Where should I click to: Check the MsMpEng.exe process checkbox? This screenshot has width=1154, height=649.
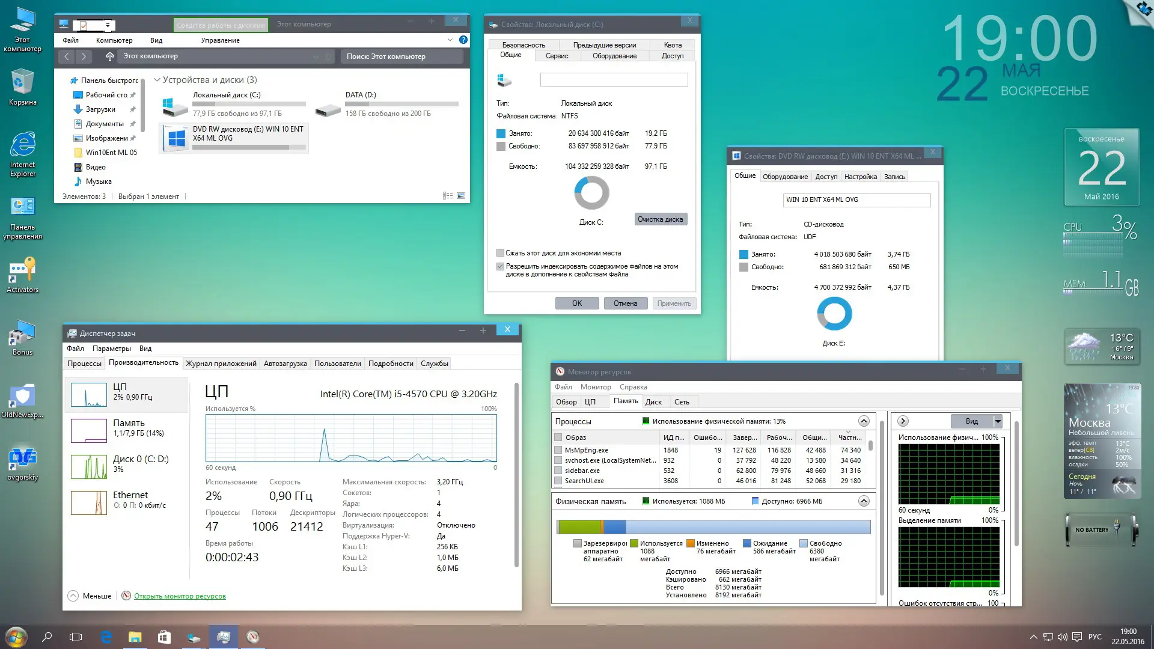558,450
